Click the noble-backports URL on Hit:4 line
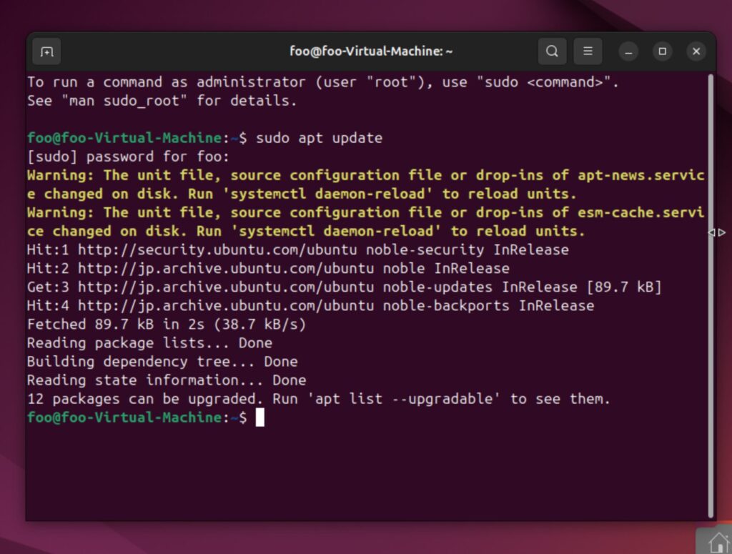 click(x=226, y=306)
